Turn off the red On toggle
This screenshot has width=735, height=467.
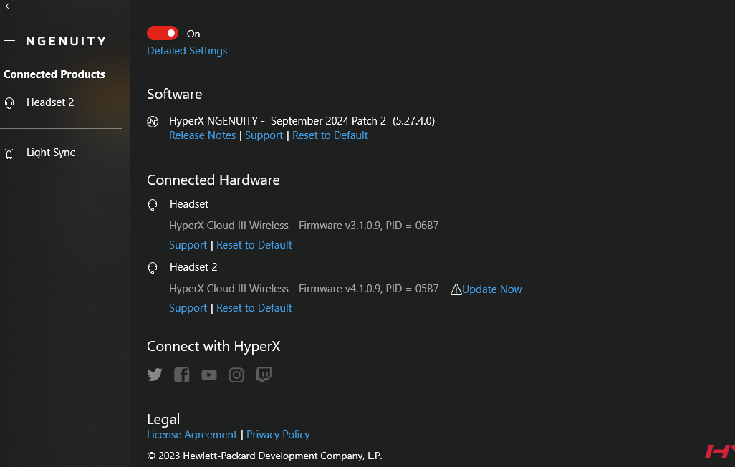[163, 33]
